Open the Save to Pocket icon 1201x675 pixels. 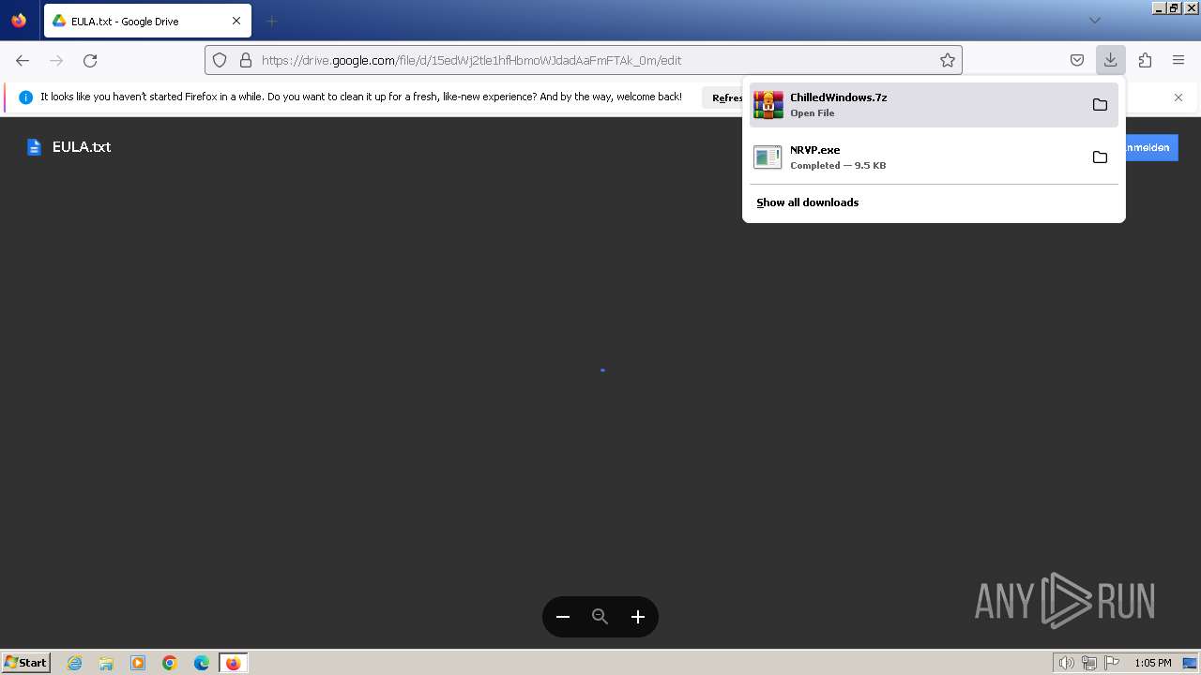1077,60
